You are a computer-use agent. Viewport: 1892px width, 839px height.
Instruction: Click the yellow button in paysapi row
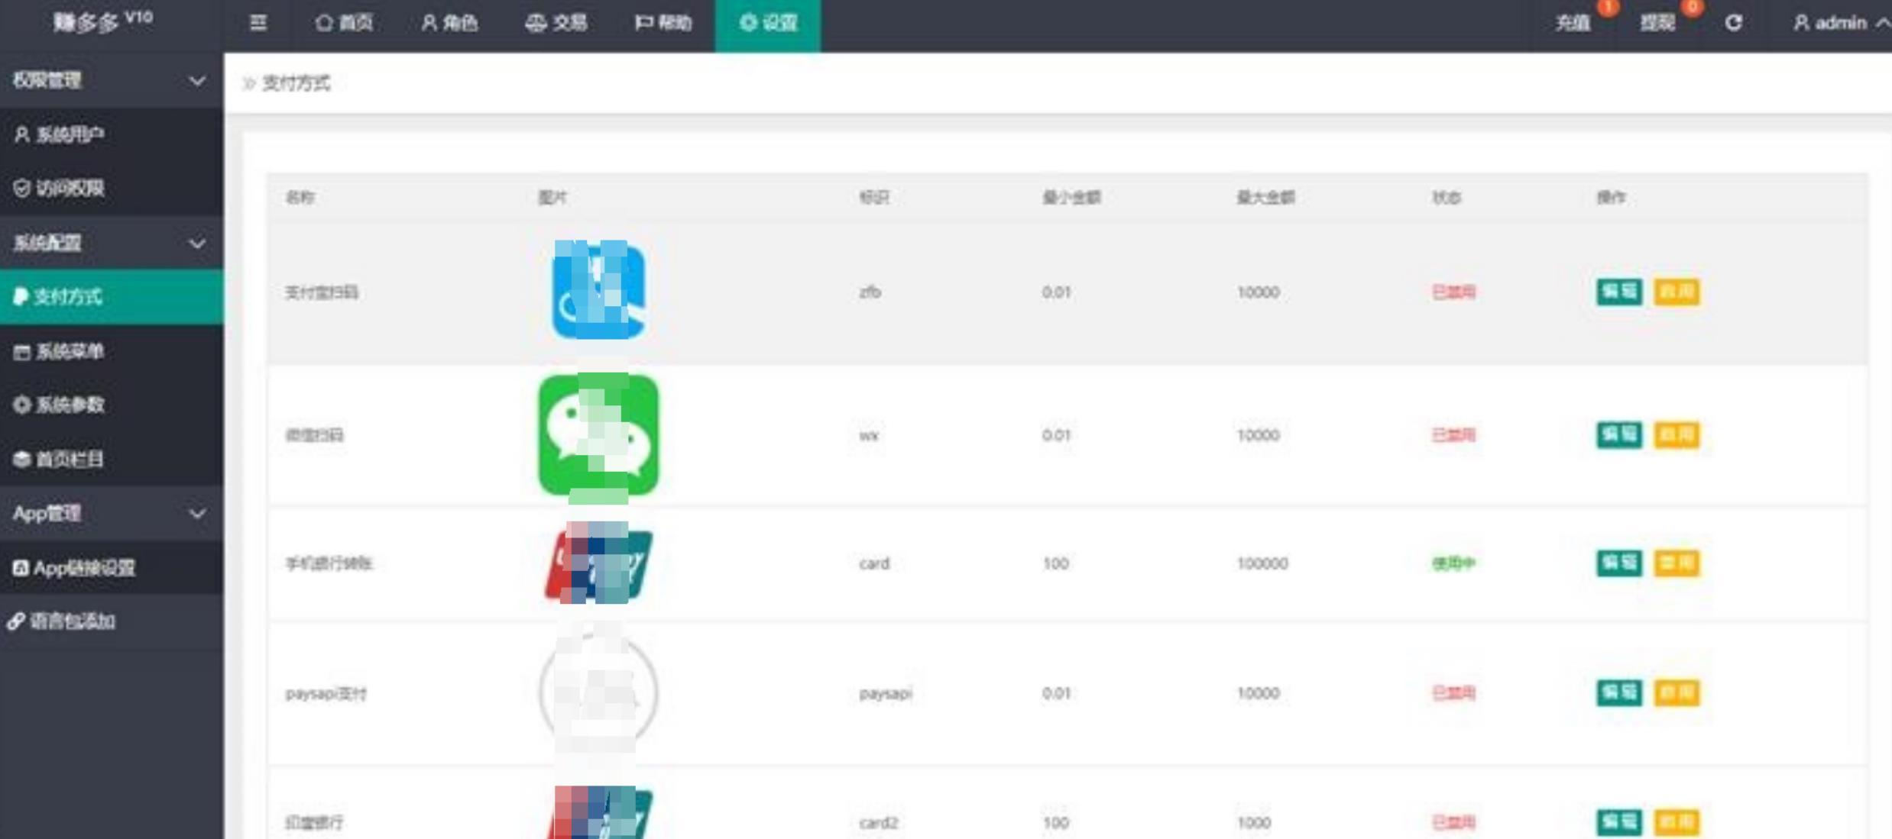[1677, 692]
